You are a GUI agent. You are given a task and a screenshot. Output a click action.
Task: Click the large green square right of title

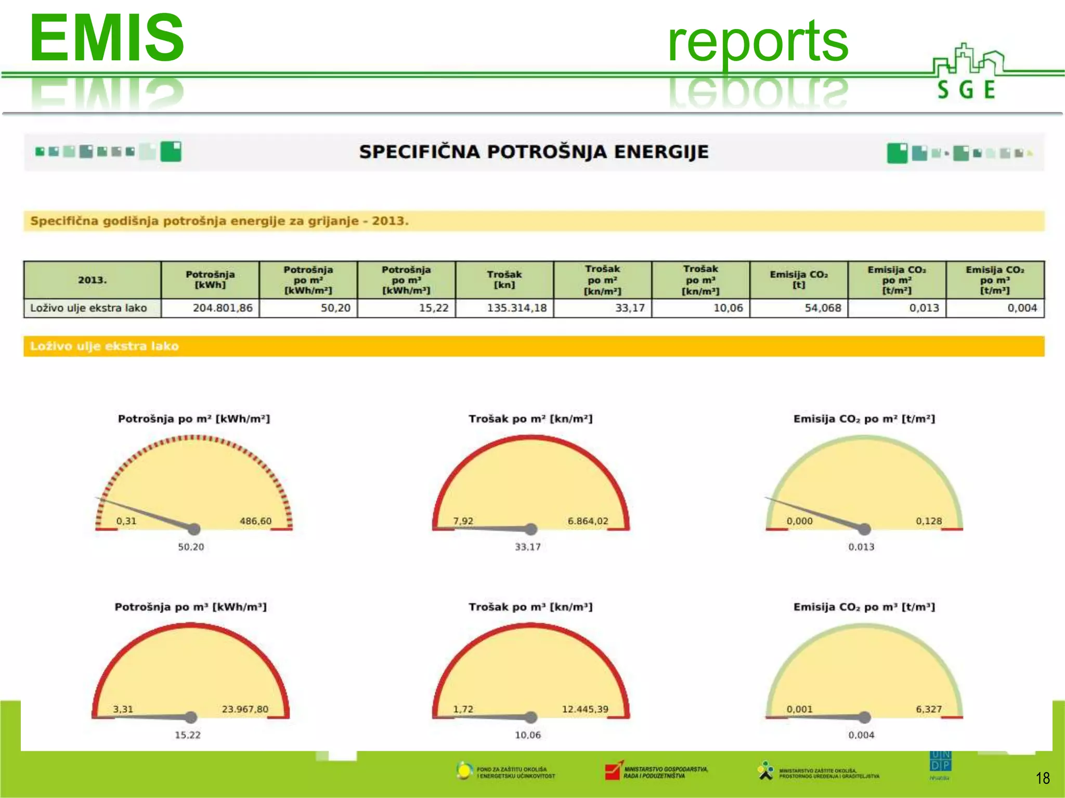coord(897,153)
